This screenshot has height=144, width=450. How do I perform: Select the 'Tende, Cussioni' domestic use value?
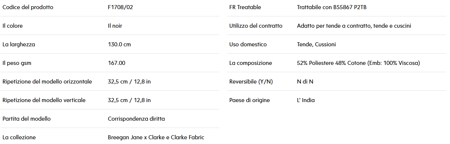pos(316,44)
